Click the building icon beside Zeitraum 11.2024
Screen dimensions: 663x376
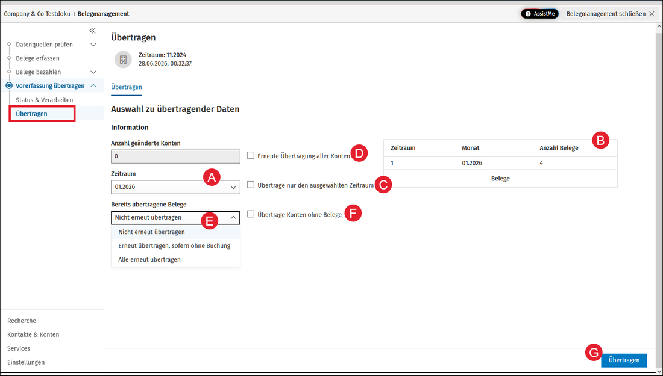(123, 60)
